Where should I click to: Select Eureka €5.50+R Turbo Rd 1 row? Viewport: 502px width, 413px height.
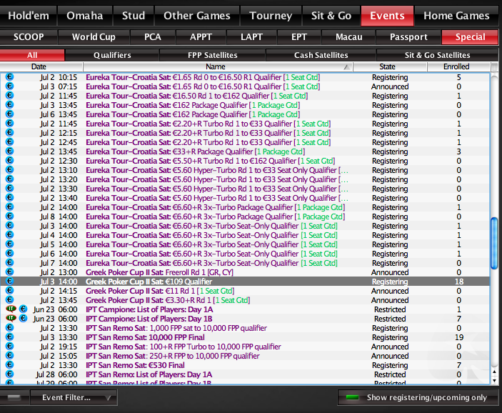(x=245, y=161)
